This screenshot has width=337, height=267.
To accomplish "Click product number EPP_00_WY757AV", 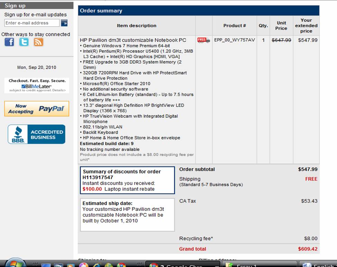I will pos(234,40).
